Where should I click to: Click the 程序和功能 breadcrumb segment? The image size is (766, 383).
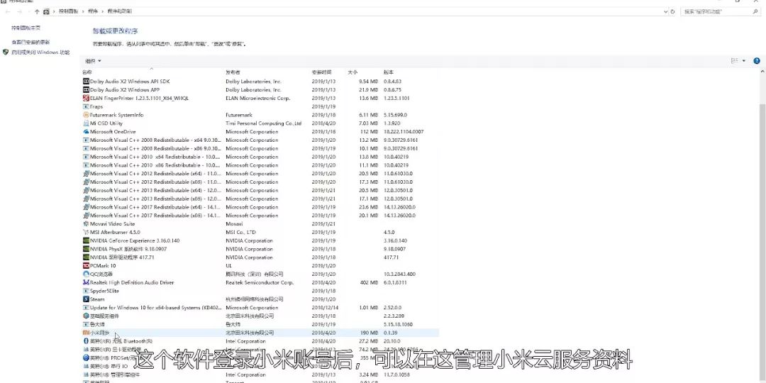coord(119,11)
